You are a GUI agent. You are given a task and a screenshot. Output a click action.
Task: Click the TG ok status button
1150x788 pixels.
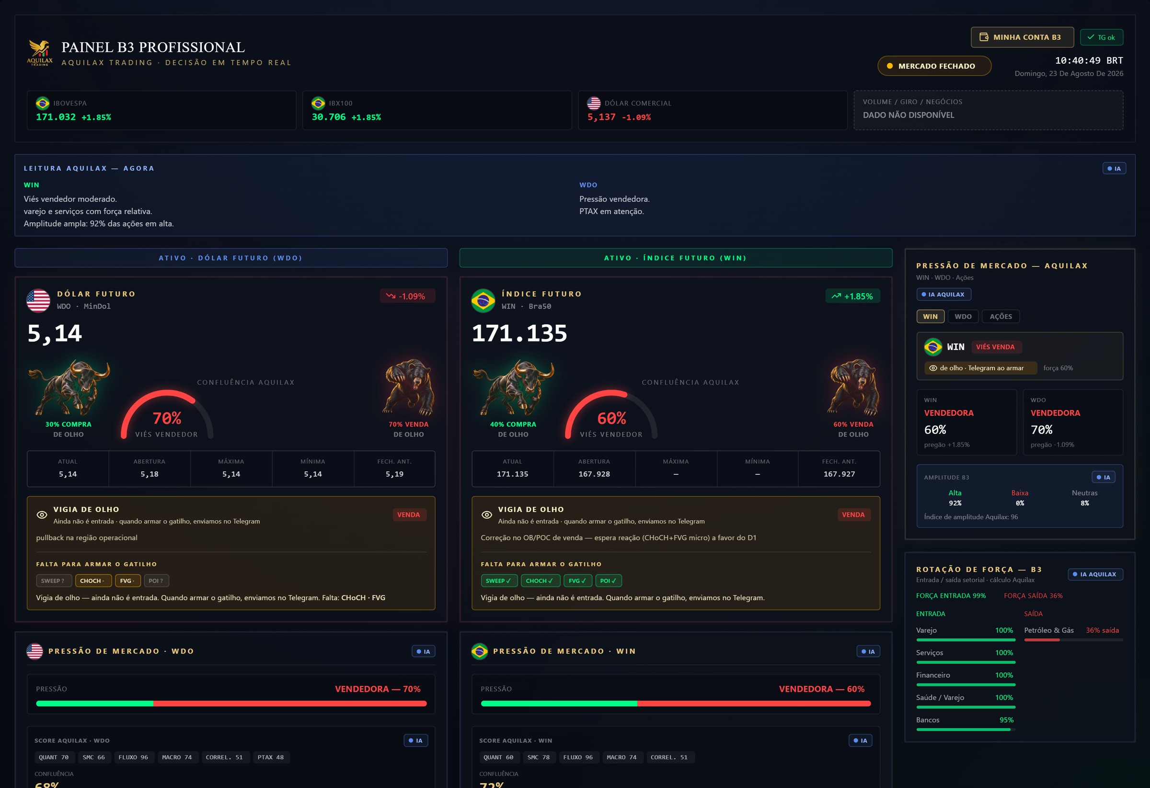[x=1102, y=37]
